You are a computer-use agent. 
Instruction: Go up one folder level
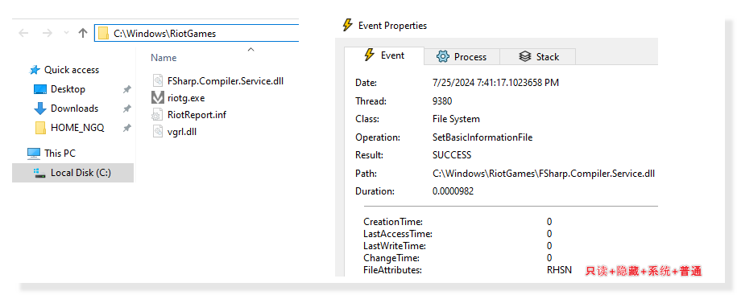point(83,33)
